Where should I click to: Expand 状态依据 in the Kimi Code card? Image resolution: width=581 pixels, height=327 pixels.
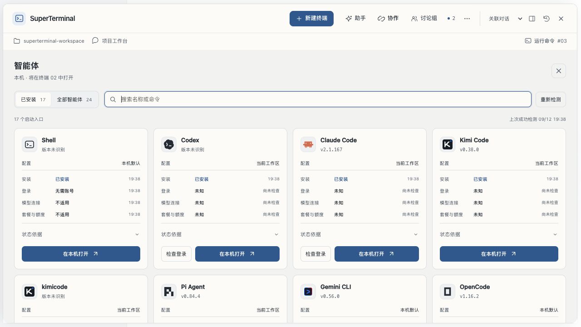499,234
